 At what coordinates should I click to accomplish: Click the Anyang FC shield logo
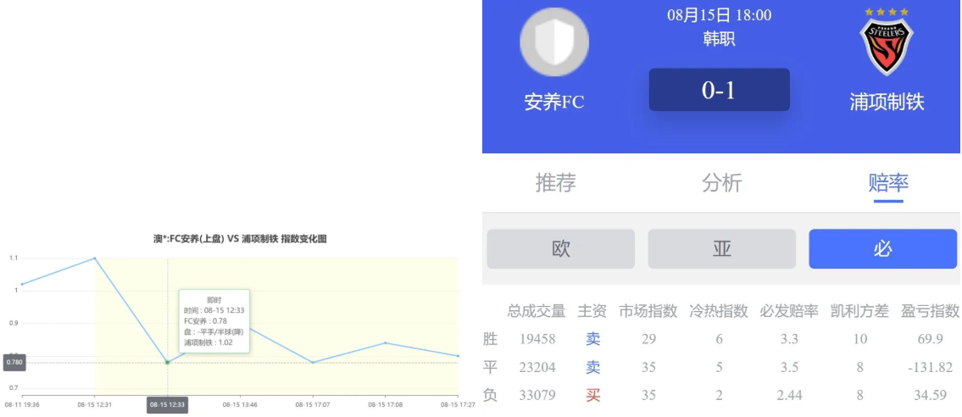(554, 42)
